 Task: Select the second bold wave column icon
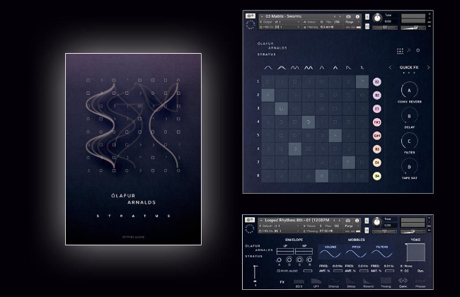pos(282,68)
